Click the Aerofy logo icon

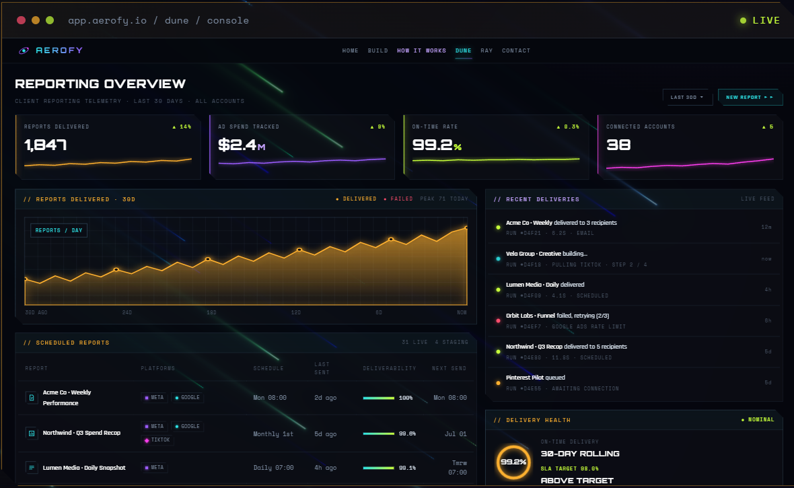tap(24, 50)
